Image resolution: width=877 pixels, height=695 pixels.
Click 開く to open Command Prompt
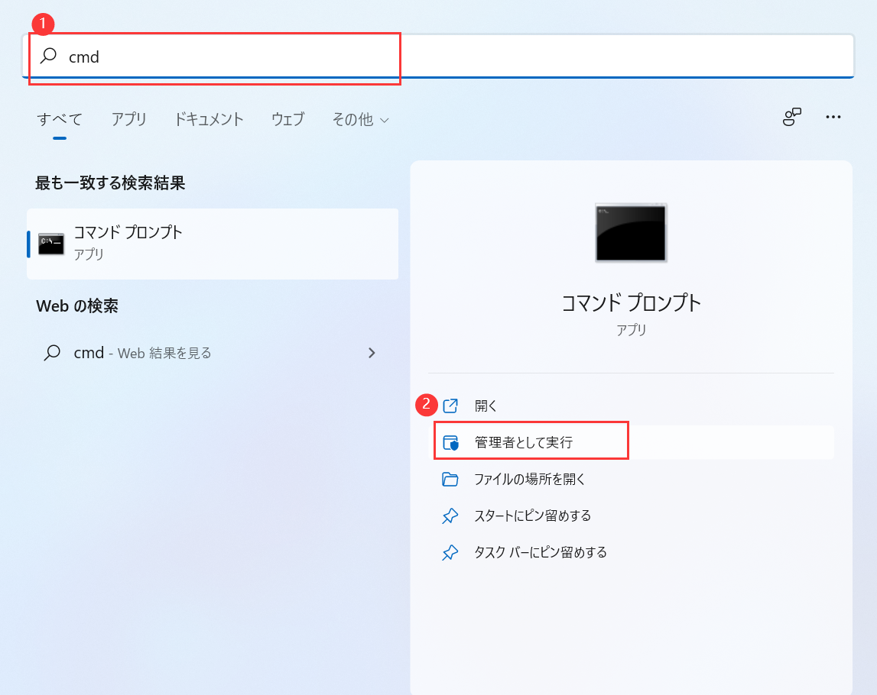[x=485, y=405]
